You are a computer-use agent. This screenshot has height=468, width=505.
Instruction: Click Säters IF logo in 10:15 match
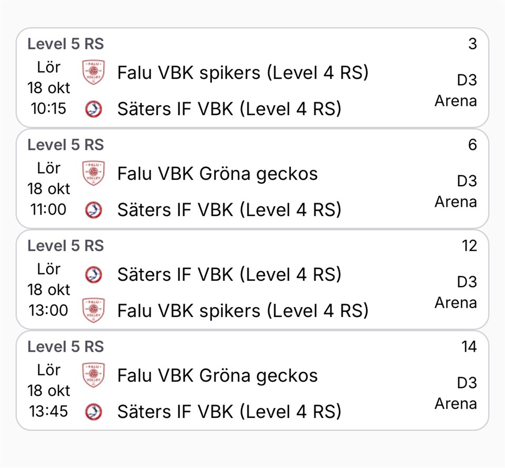94,109
